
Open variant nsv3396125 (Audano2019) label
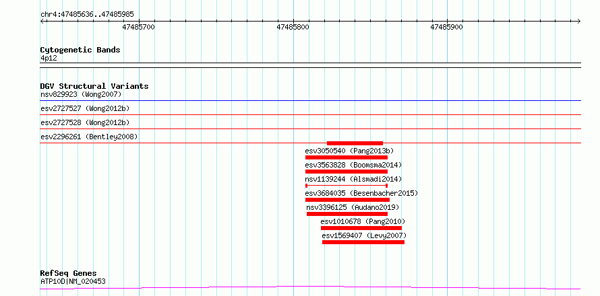pos(353,207)
